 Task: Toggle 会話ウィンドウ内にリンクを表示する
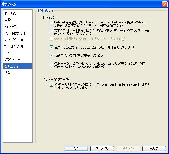pos(51,56)
